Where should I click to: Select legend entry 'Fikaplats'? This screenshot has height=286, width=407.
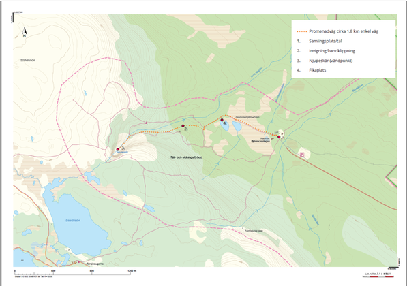pos(318,70)
